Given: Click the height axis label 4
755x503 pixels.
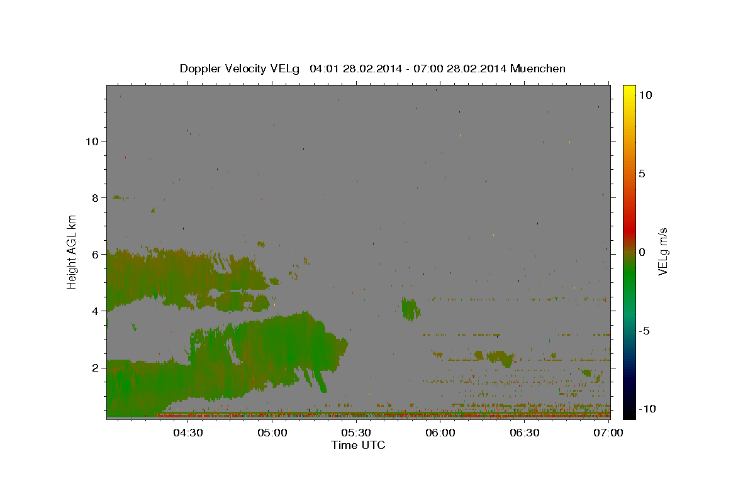Looking at the screenshot, I should pyautogui.click(x=97, y=311).
